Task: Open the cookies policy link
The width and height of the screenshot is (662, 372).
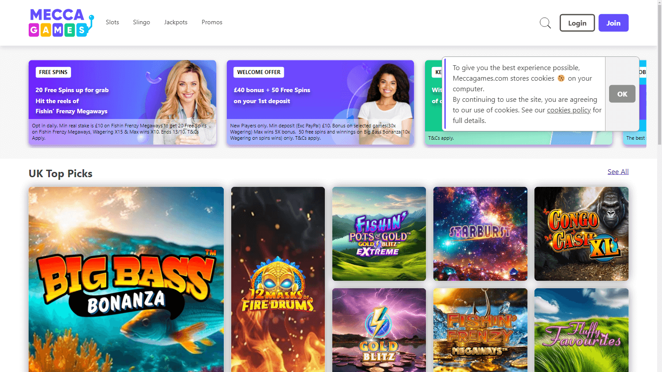Action: 569,110
